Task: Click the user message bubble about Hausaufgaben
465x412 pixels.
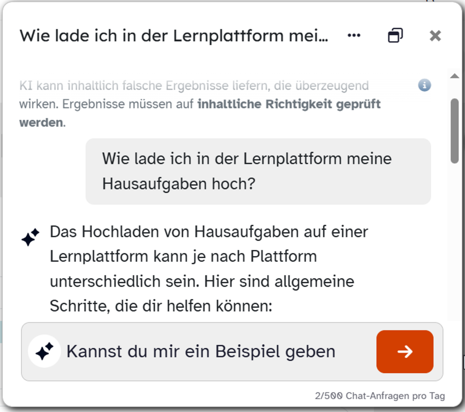Action: 258,171
